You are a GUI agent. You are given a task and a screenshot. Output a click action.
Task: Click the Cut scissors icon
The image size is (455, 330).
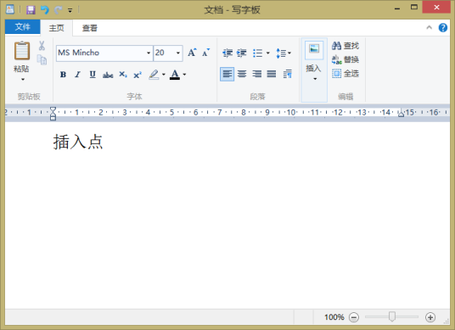point(42,46)
